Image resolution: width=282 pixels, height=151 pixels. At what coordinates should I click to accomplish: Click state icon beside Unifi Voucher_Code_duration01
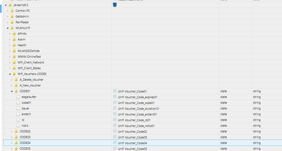[x=115, y=108]
